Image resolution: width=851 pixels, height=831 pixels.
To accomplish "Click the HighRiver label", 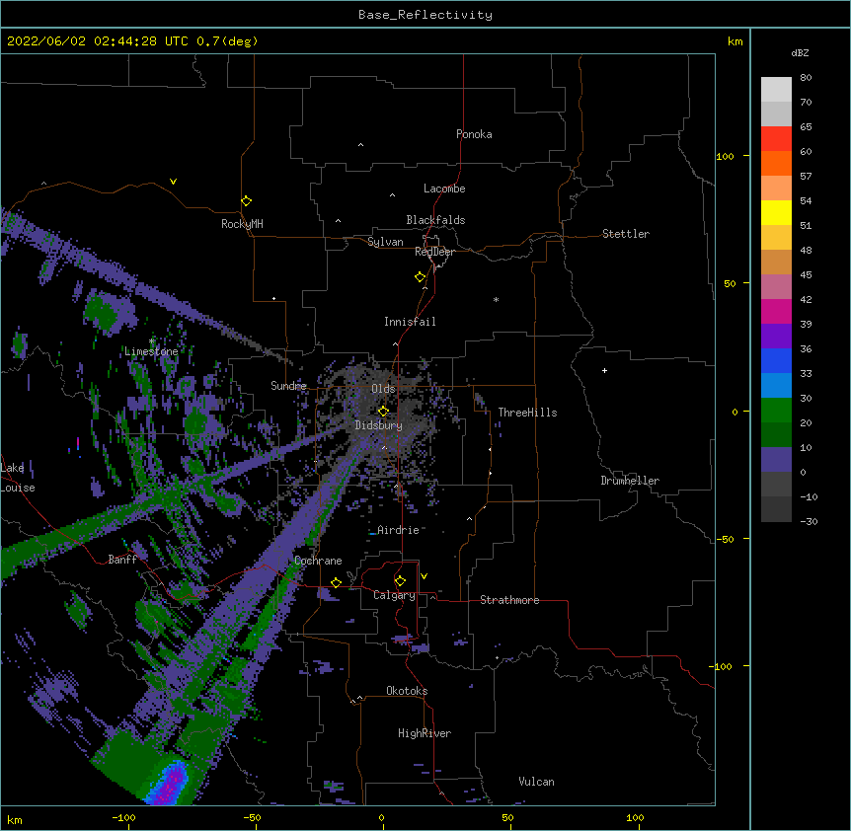I will click(424, 733).
